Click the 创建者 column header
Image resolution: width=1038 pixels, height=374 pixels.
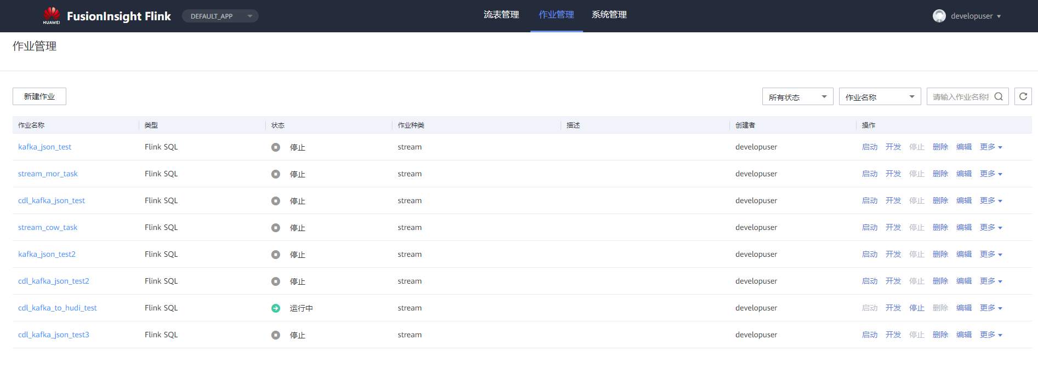[745, 125]
